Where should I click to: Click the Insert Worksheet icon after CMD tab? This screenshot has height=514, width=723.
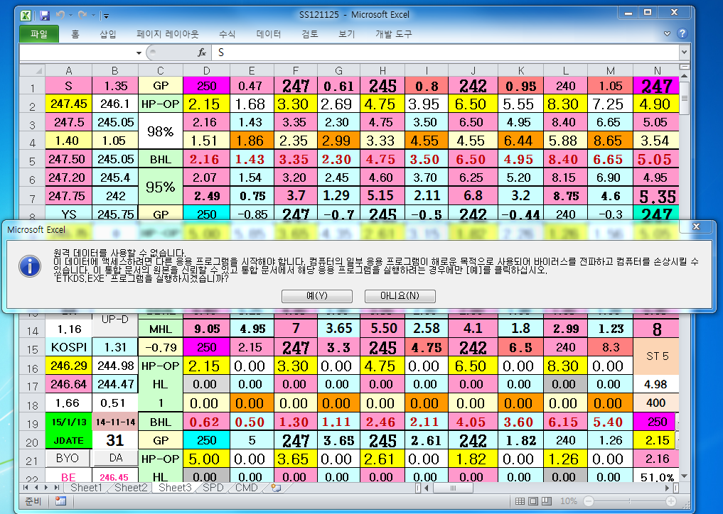[x=275, y=488]
